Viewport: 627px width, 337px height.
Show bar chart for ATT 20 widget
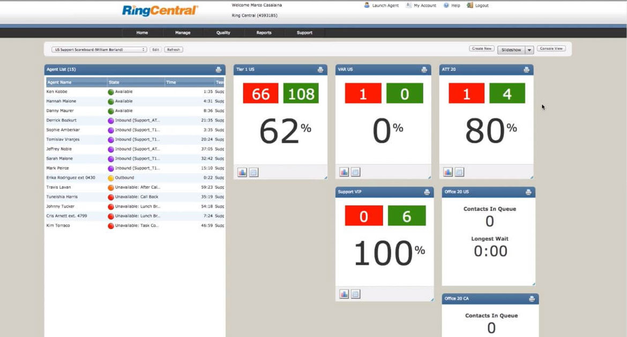click(447, 172)
